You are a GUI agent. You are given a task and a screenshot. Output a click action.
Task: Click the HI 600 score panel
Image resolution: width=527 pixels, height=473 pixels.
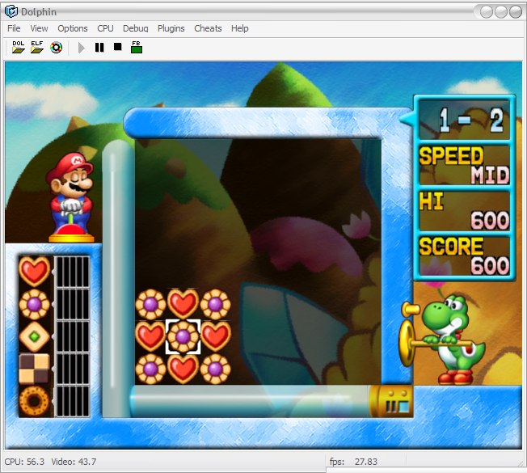click(465, 211)
